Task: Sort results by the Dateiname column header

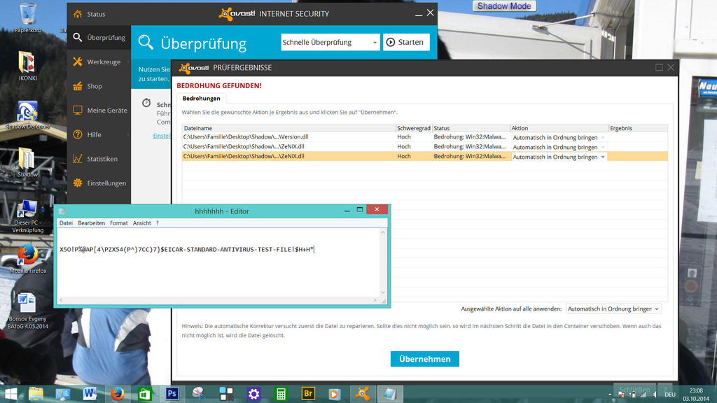Action: click(289, 129)
